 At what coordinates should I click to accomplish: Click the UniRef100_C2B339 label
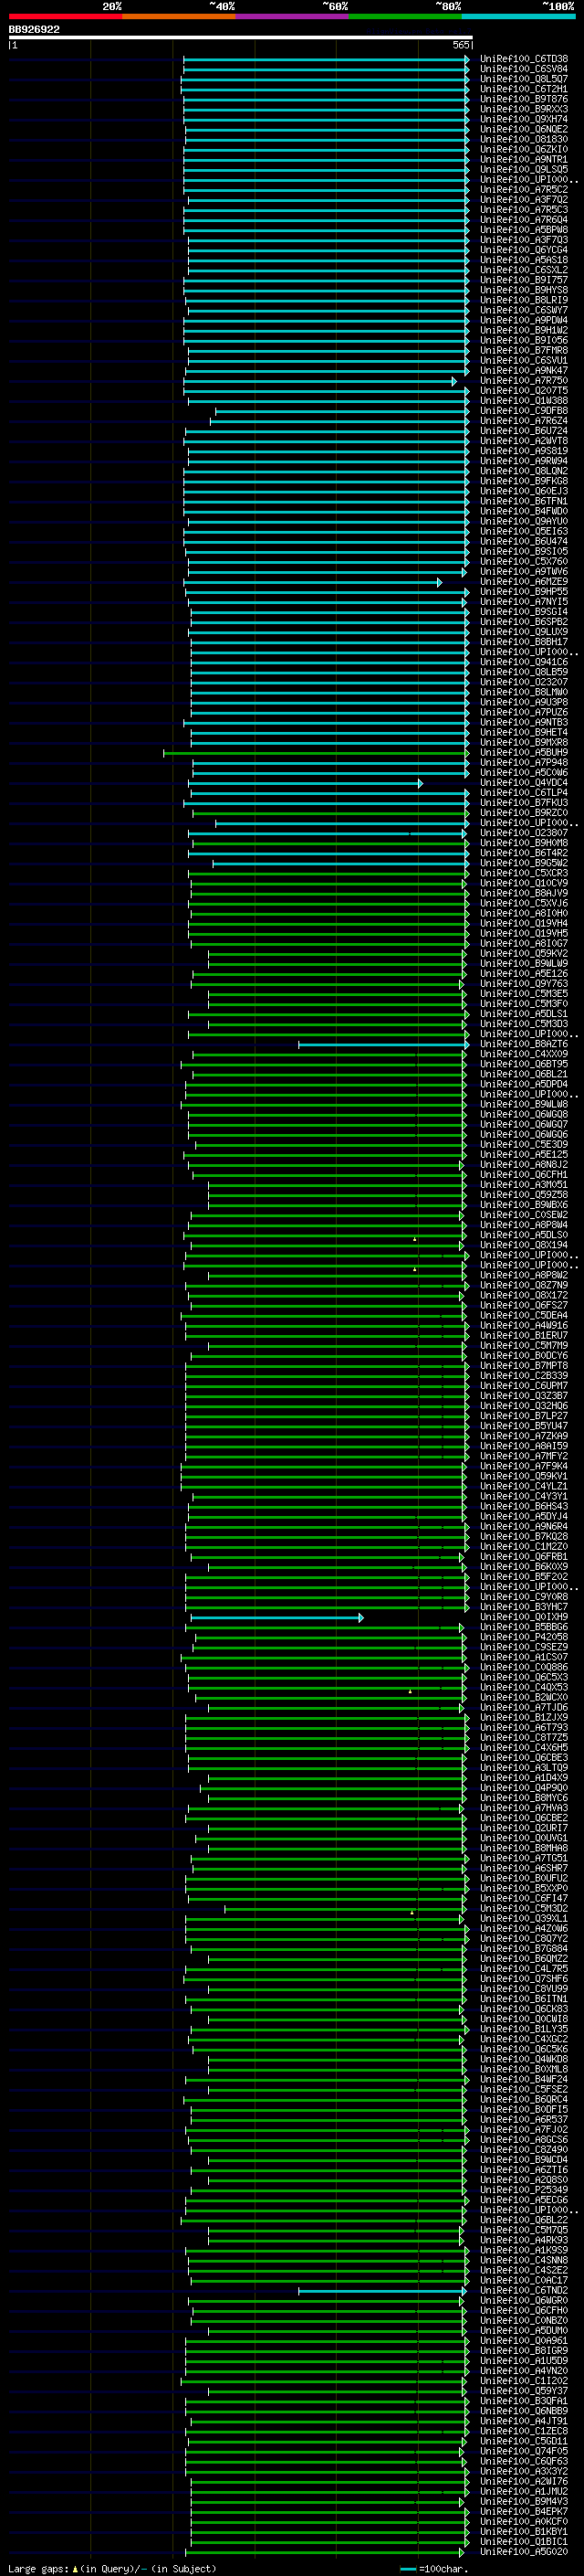point(524,1375)
